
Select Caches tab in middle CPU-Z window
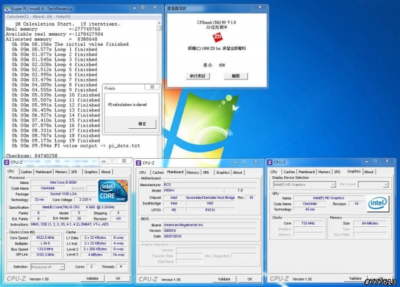pyautogui.click(x=158, y=173)
